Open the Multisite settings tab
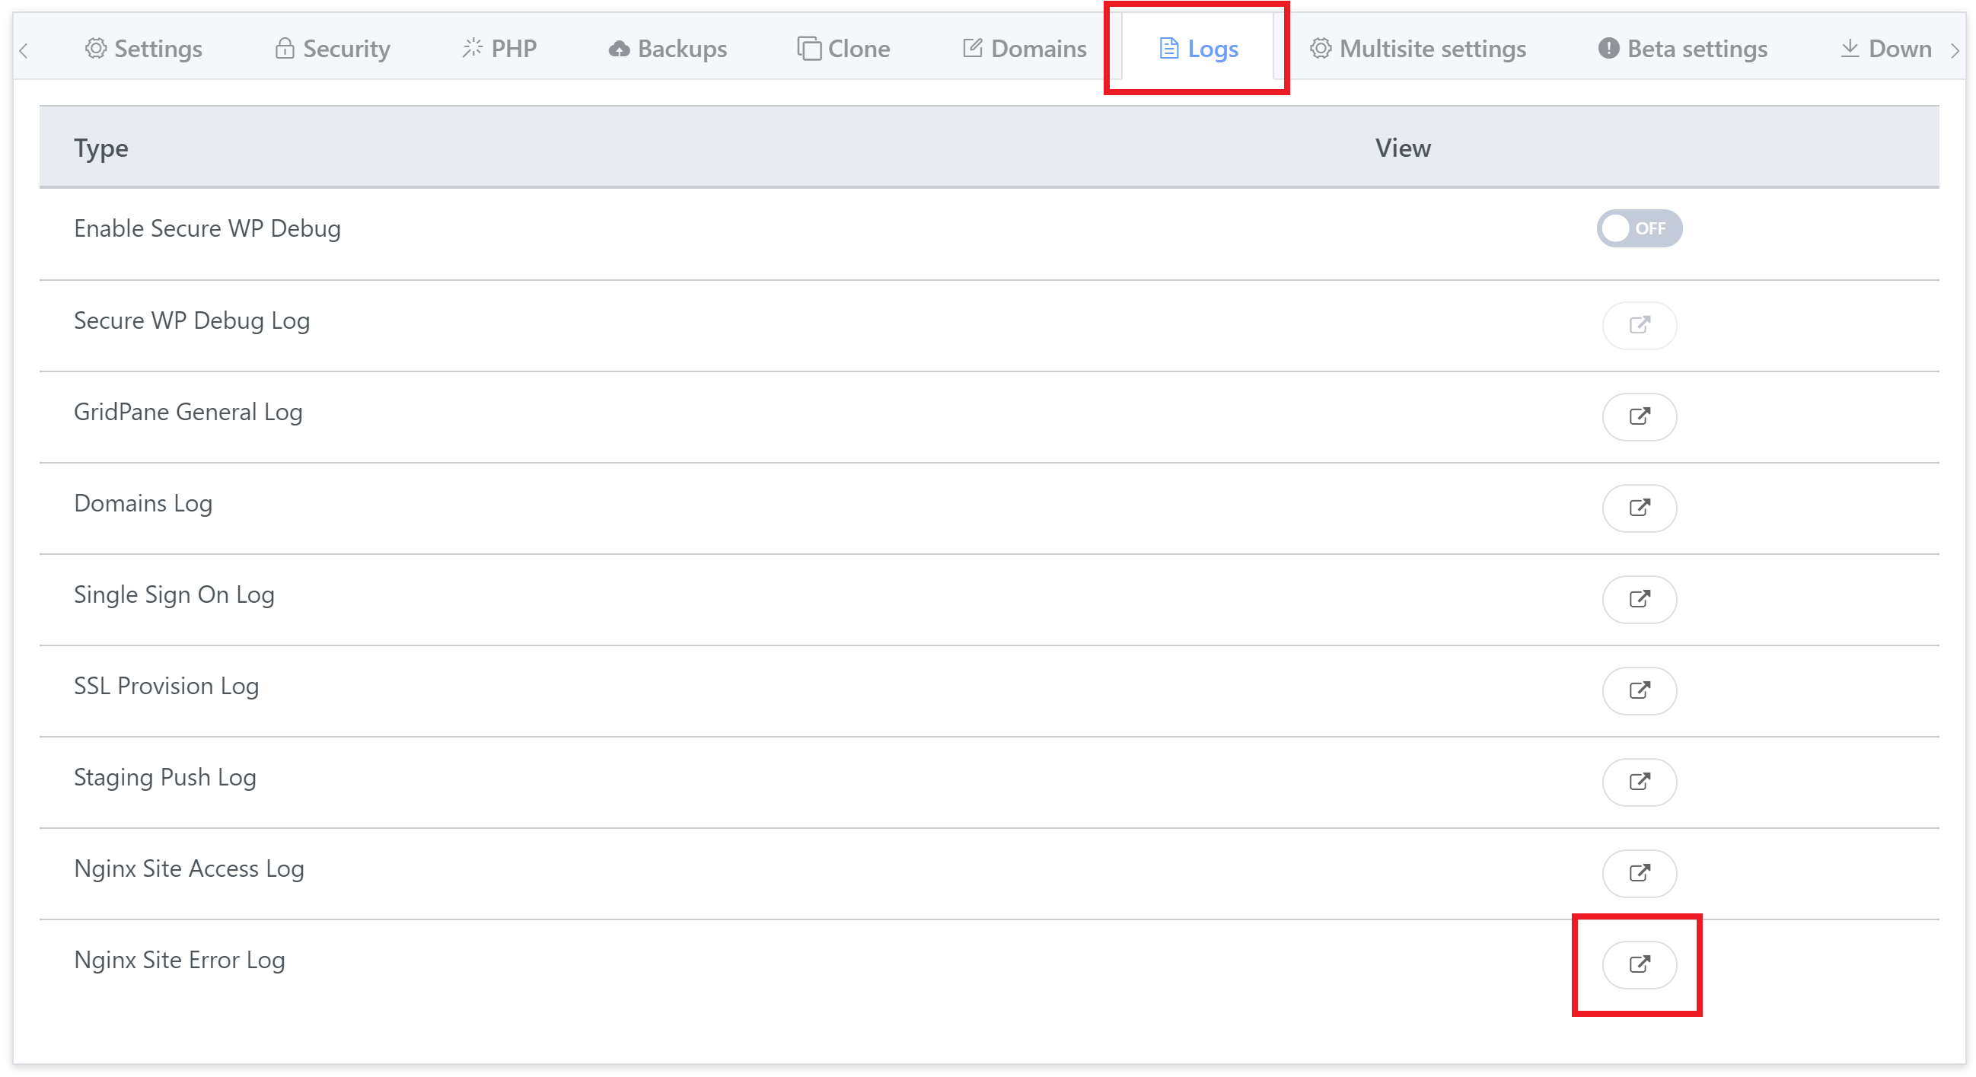This screenshot has width=1976, height=1077. pos(1417,48)
